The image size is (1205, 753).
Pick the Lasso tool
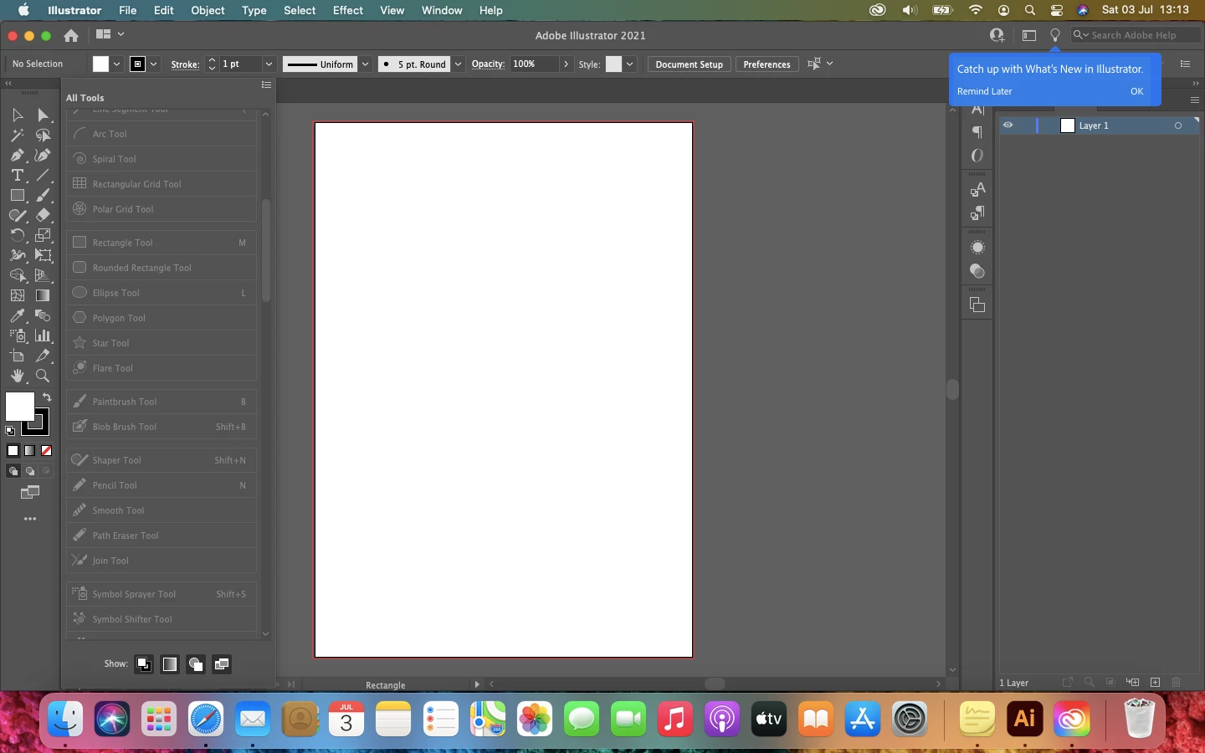43,135
